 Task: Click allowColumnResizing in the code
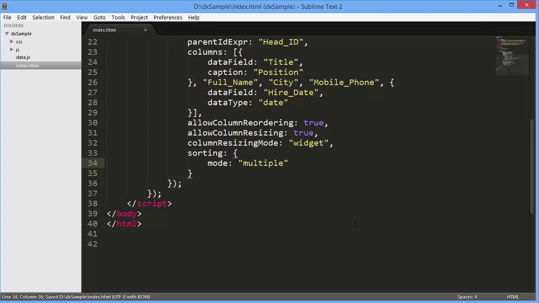coord(235,133)
